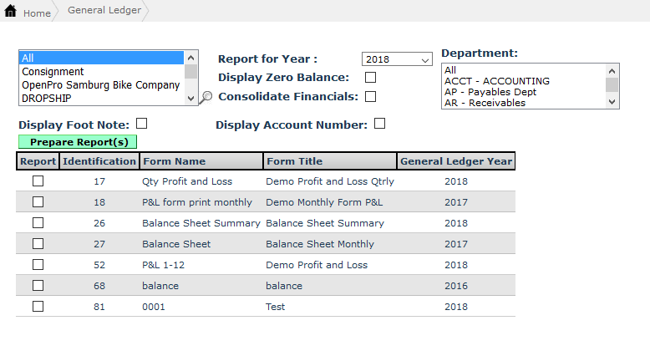Image resolution: width=650 pixels, height=346 pixels.
Task: Select OpenPro Samburg Bike Company in list
Action: pos(100,85)
